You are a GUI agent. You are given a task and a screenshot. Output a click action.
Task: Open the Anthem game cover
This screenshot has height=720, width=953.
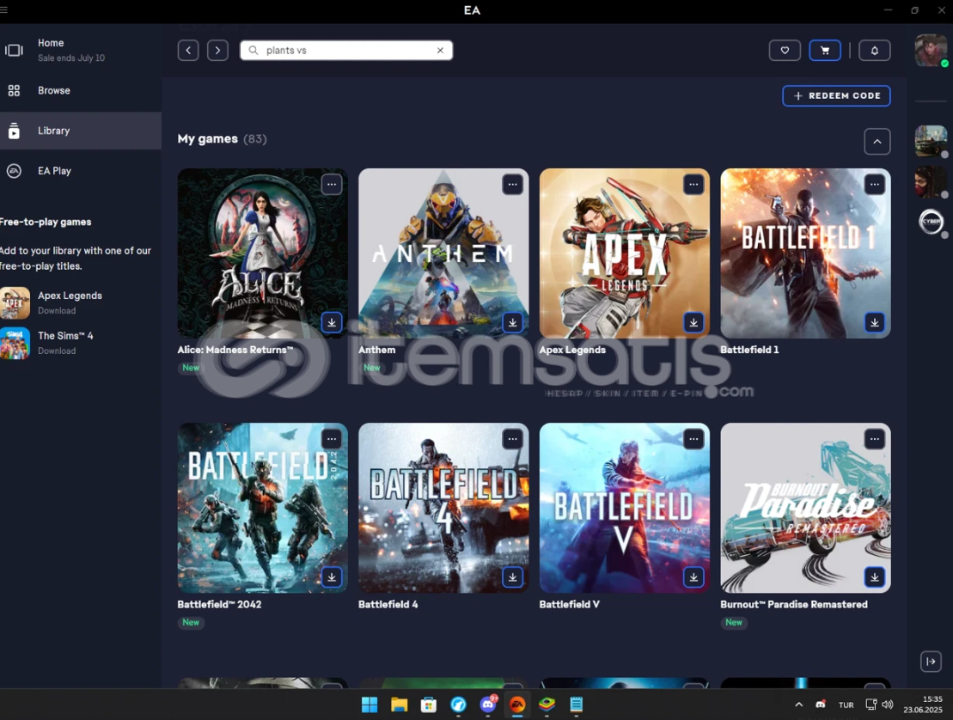[x=443, y=253]
